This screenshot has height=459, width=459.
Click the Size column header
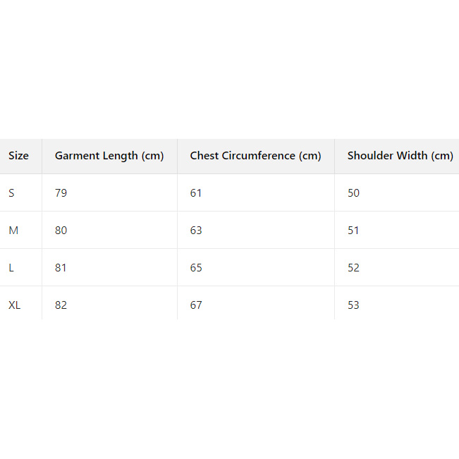pyautogui.click(x=19, y=156)
